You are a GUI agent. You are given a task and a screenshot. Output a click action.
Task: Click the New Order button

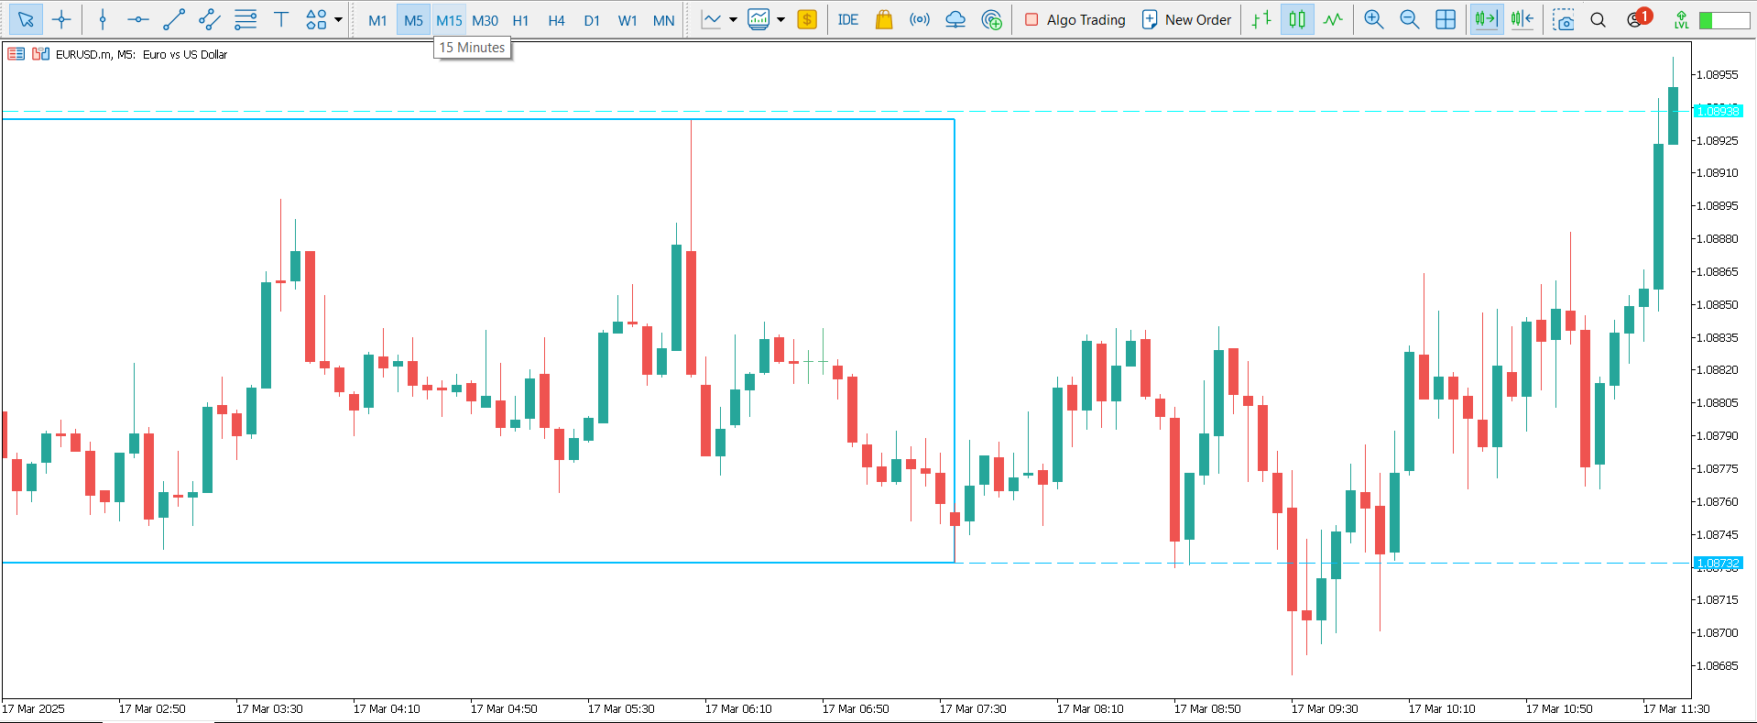(1186, 19)
